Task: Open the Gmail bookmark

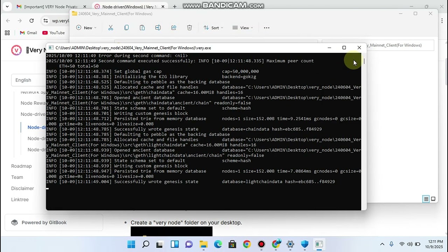Action: click(28, 33)
